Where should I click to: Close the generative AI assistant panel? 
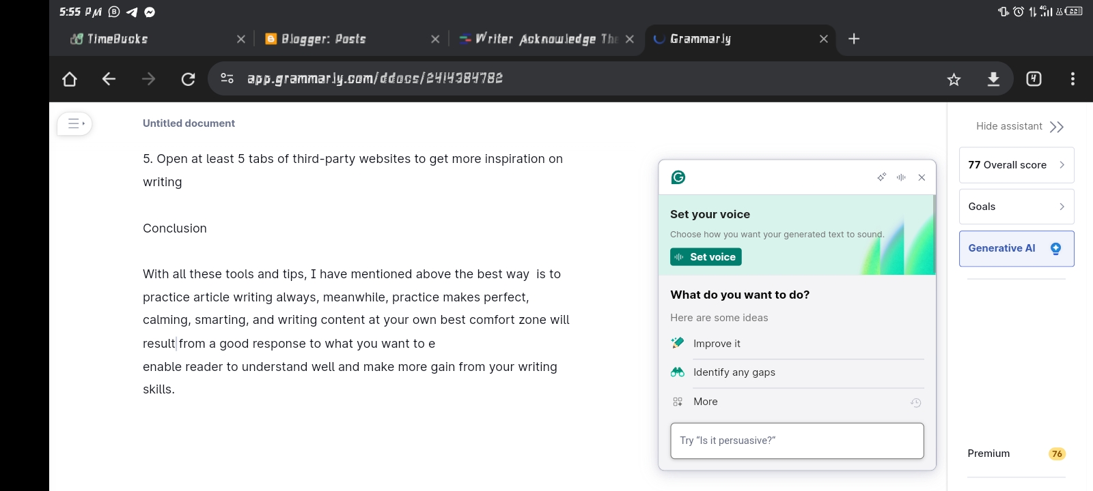pyautogui.click(x=922, y=177)
